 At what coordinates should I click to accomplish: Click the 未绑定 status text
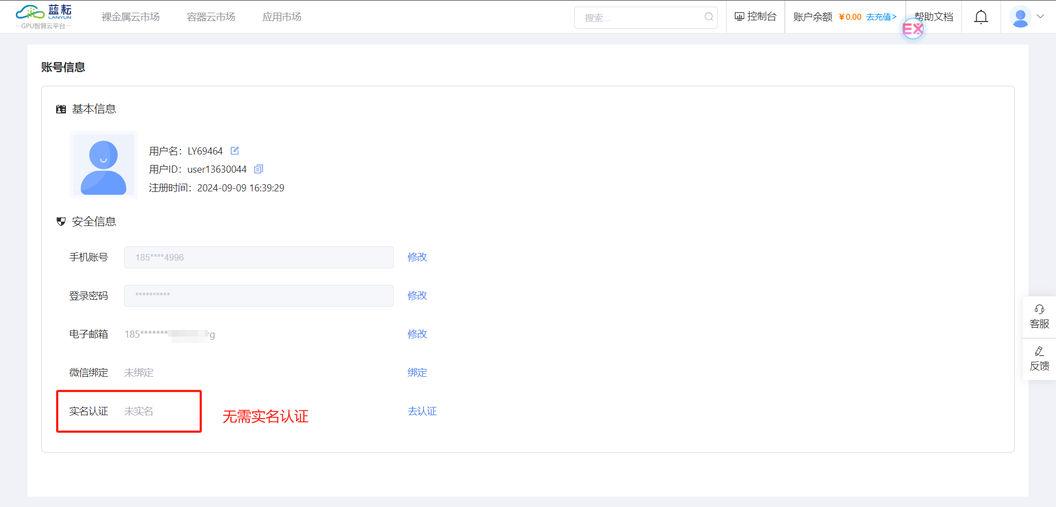[139, 372]
